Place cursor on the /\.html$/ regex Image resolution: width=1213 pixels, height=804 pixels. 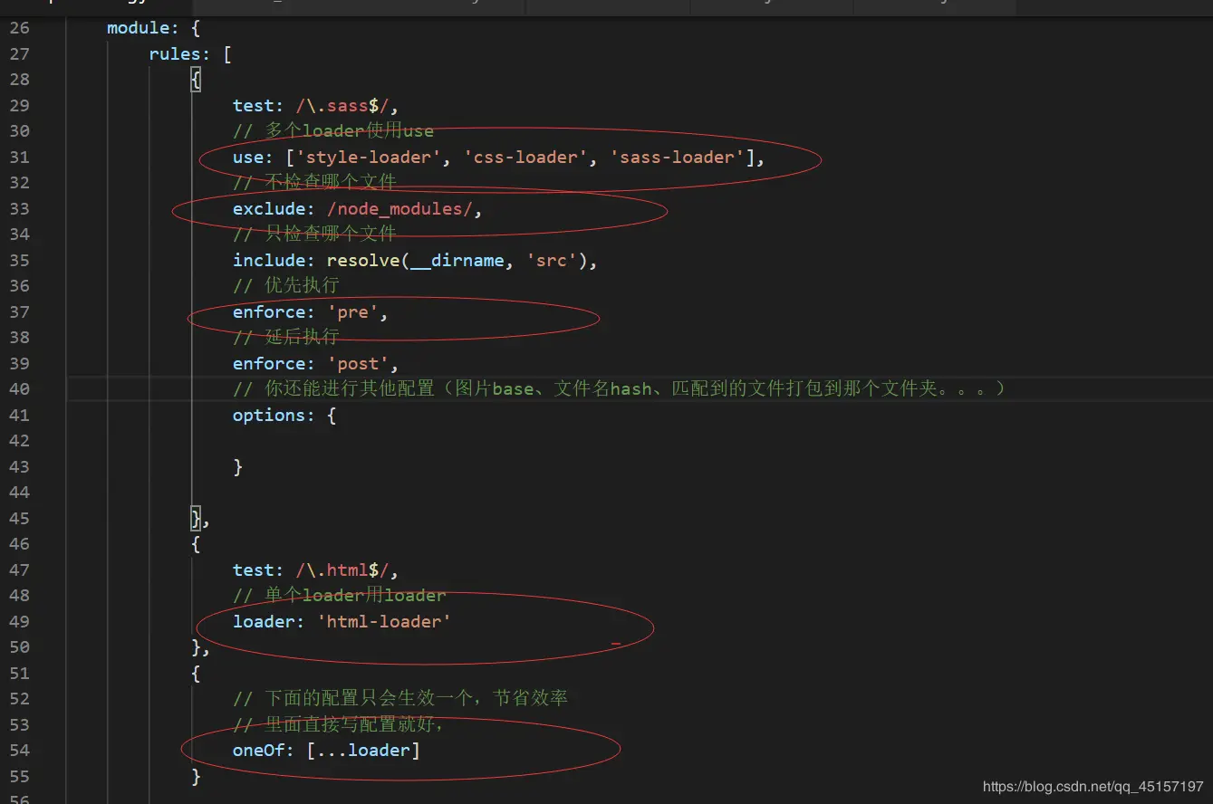(x=342, y=570)
